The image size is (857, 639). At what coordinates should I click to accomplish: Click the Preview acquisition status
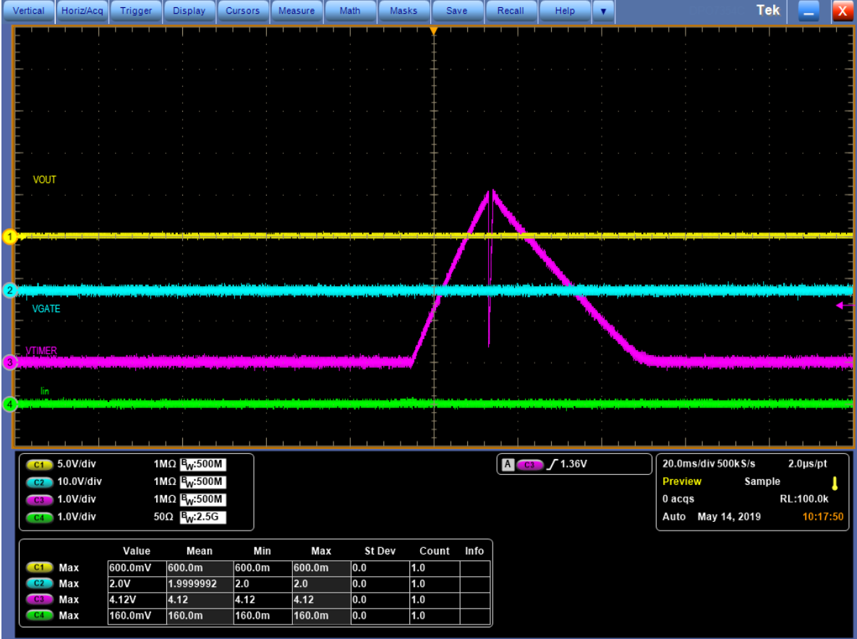coord(681,481)
